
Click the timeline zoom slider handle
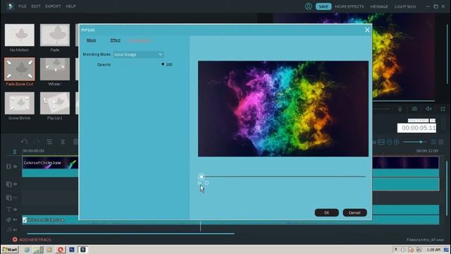[421, 142]
